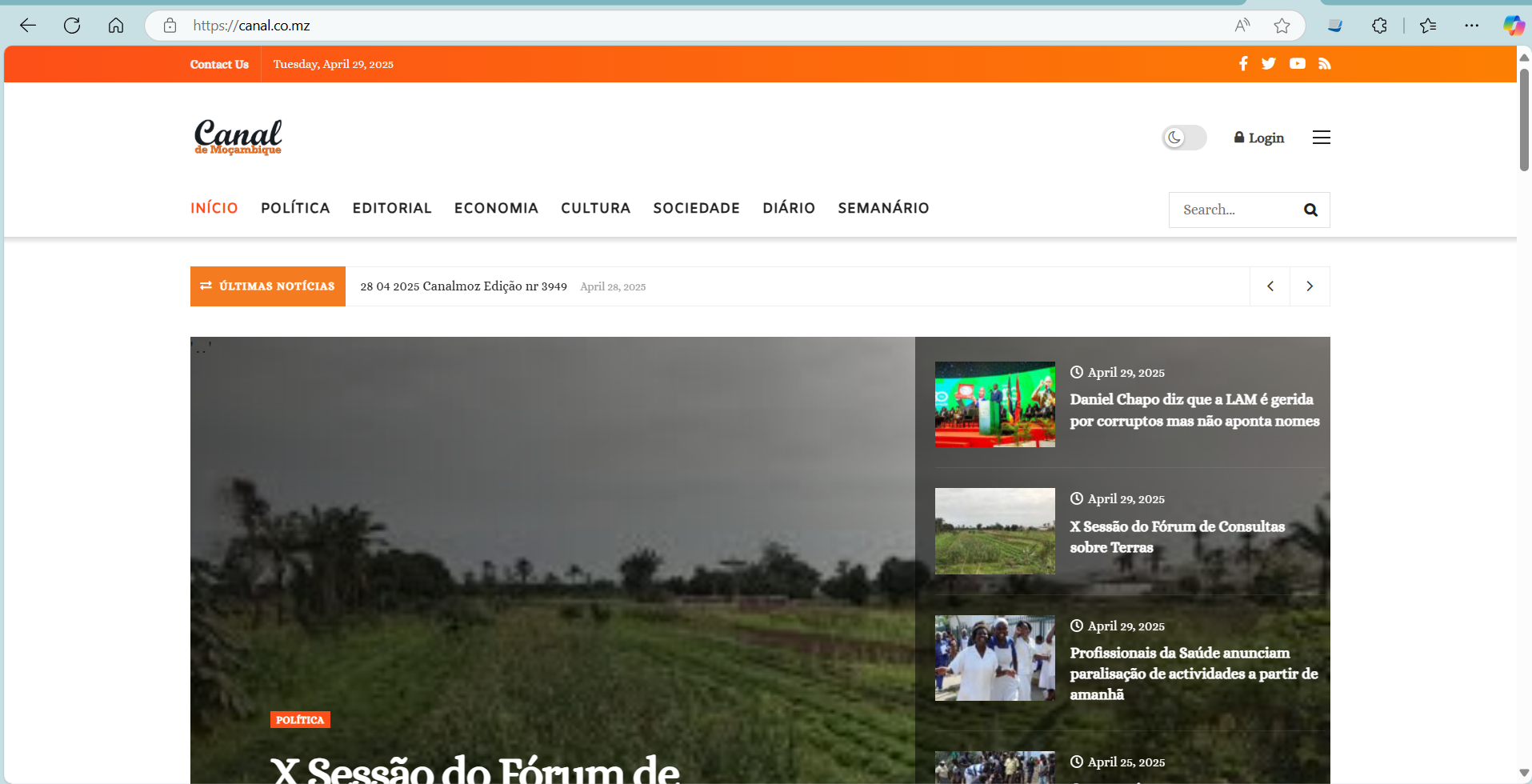This screenshot has height=784, width=1532.
Task: Click the Login link
Action: pos(1259,138)
